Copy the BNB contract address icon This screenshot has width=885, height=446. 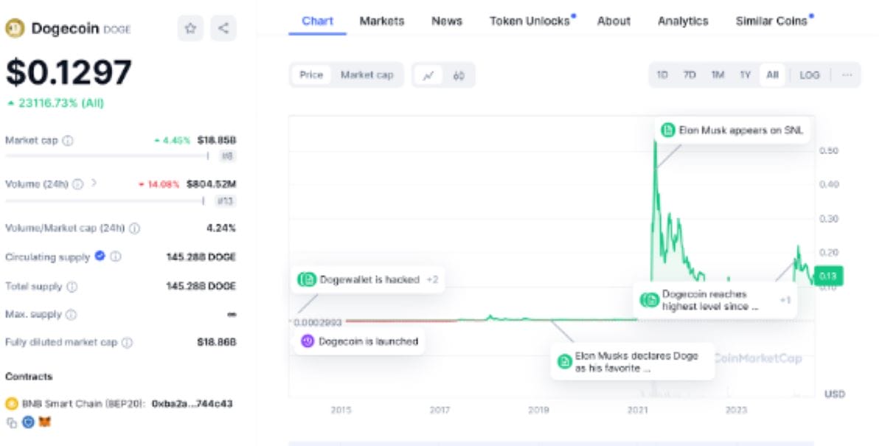pos(11,422)
